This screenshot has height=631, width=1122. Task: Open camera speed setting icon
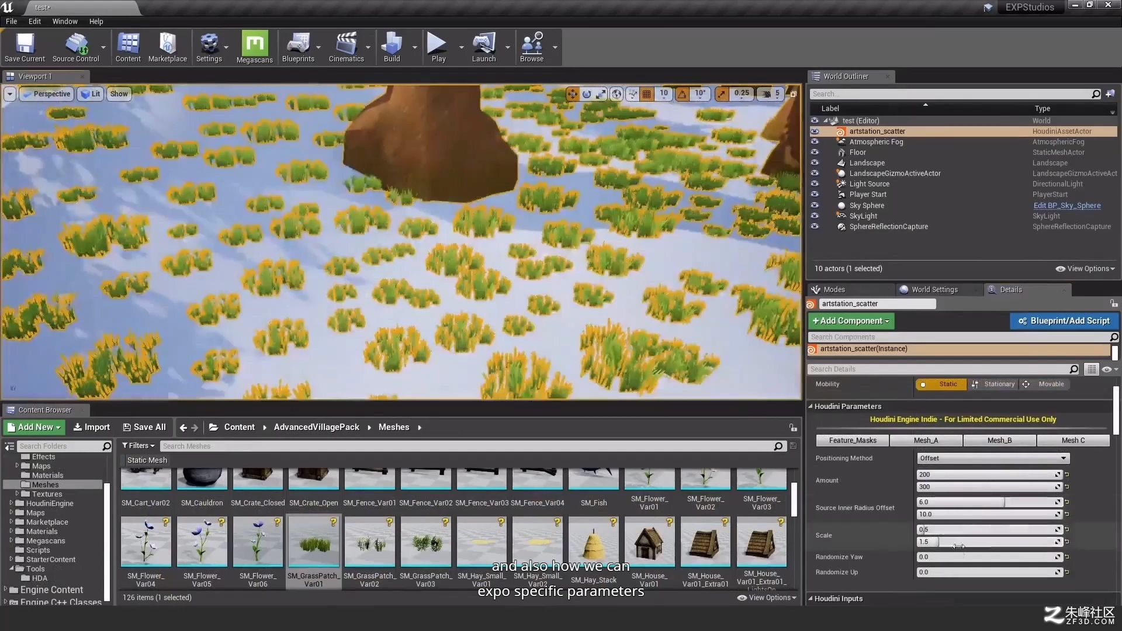770,93
